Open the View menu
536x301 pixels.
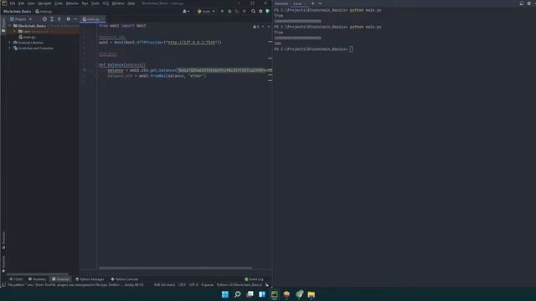pos(31,3)
